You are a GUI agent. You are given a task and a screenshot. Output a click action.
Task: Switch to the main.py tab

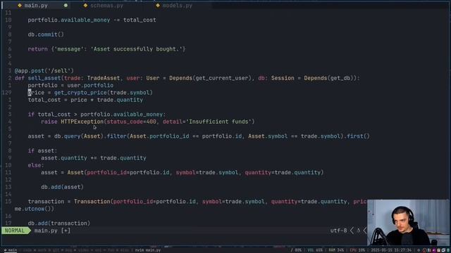(x=36, y=6)
